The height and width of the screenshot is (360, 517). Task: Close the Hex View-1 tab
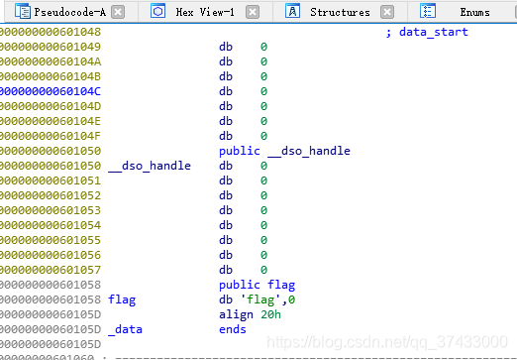253,12
